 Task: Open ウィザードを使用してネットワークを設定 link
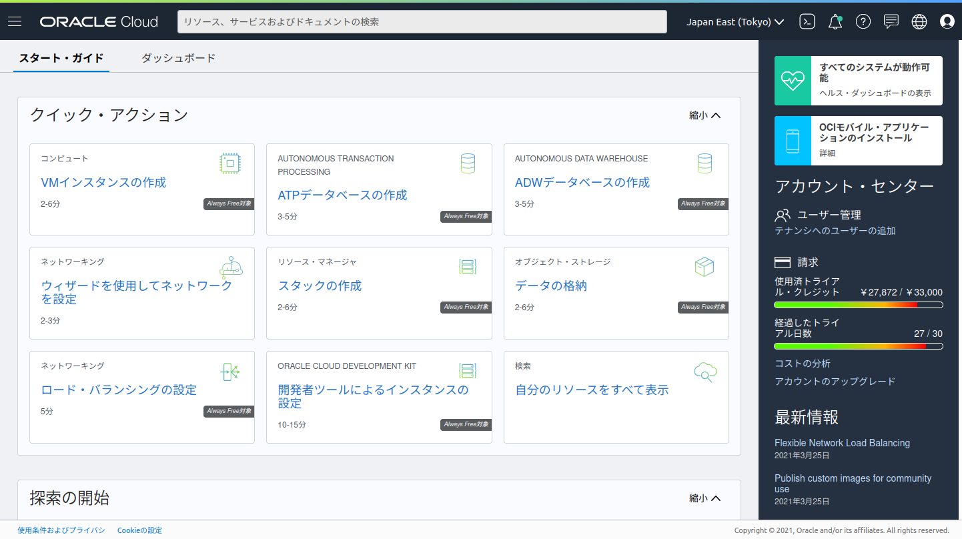[x=137, y=292]
